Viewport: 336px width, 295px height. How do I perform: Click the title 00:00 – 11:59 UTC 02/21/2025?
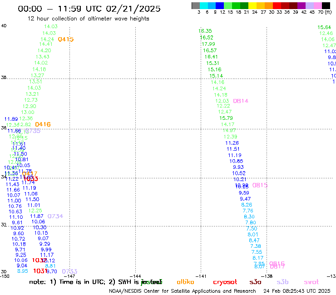pos(89,9)
